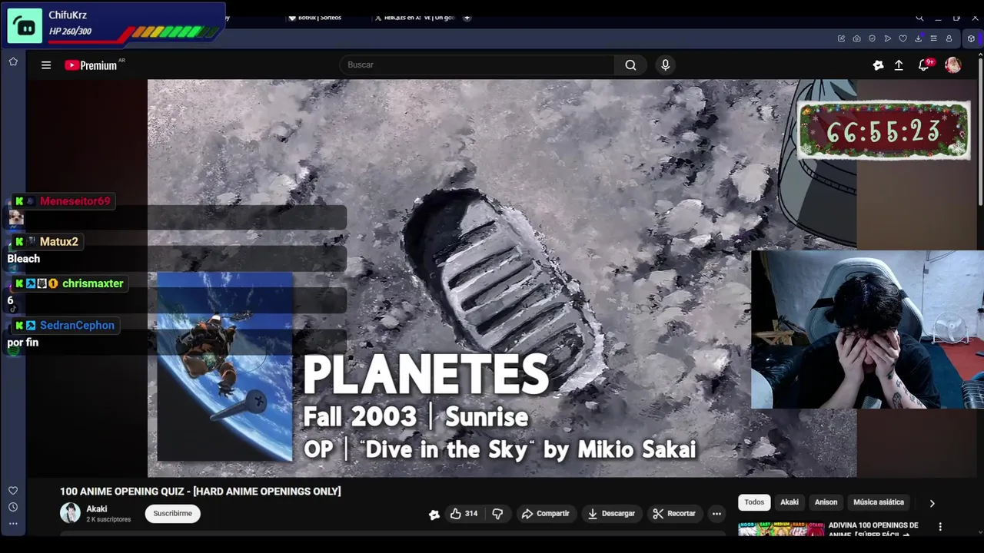Image resolution: width=984 pixels, height=553 pixels.
Task: Click the browser edit page icon in address bar
Action: tap(841, 38)
